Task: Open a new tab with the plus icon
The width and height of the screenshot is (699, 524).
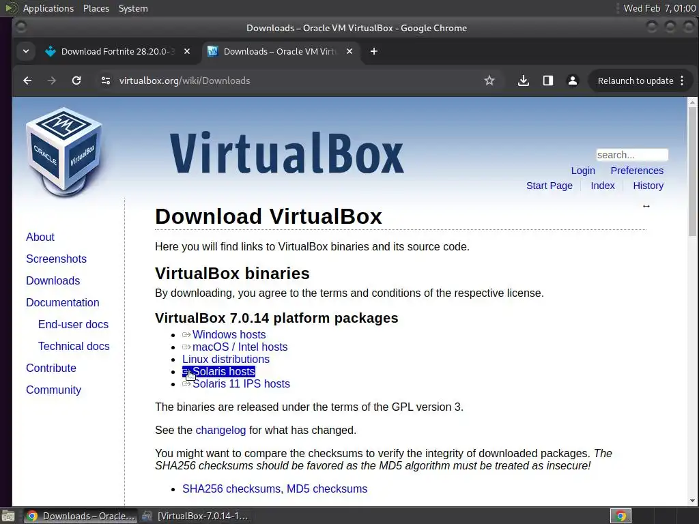Action: coord(374,51)
